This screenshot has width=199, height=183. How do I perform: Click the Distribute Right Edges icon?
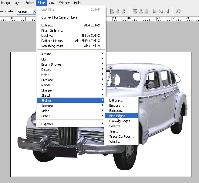(x=167, y=12)
